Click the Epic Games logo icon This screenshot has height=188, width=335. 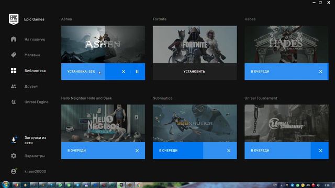click(14, 19)
